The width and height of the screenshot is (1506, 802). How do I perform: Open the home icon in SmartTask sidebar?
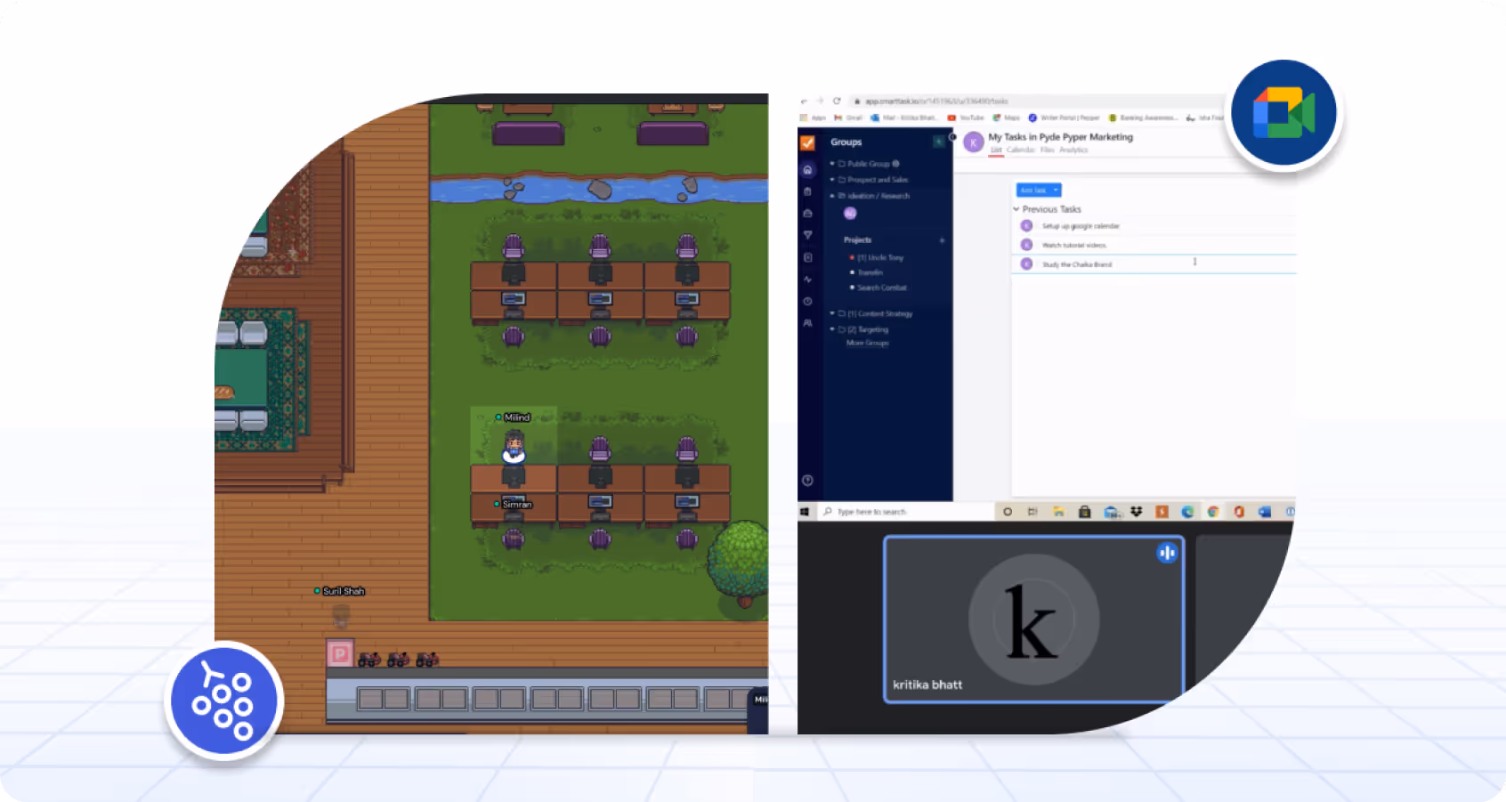807,170
